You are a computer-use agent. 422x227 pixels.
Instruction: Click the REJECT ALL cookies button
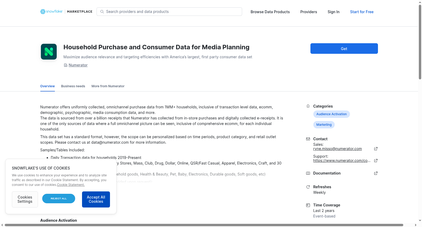[59, 199]
